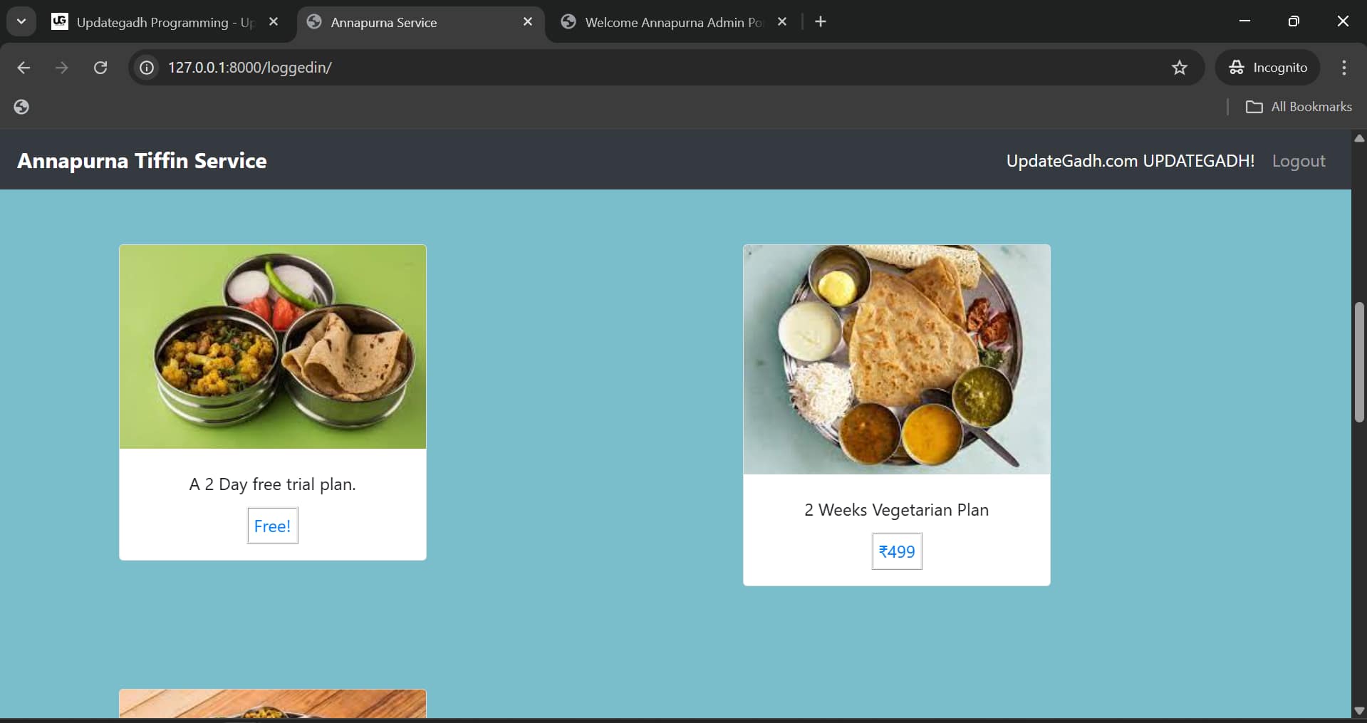Expand the tab search dropdown
The width and height of the screenshot is (1367, 723).
[21, 22]
